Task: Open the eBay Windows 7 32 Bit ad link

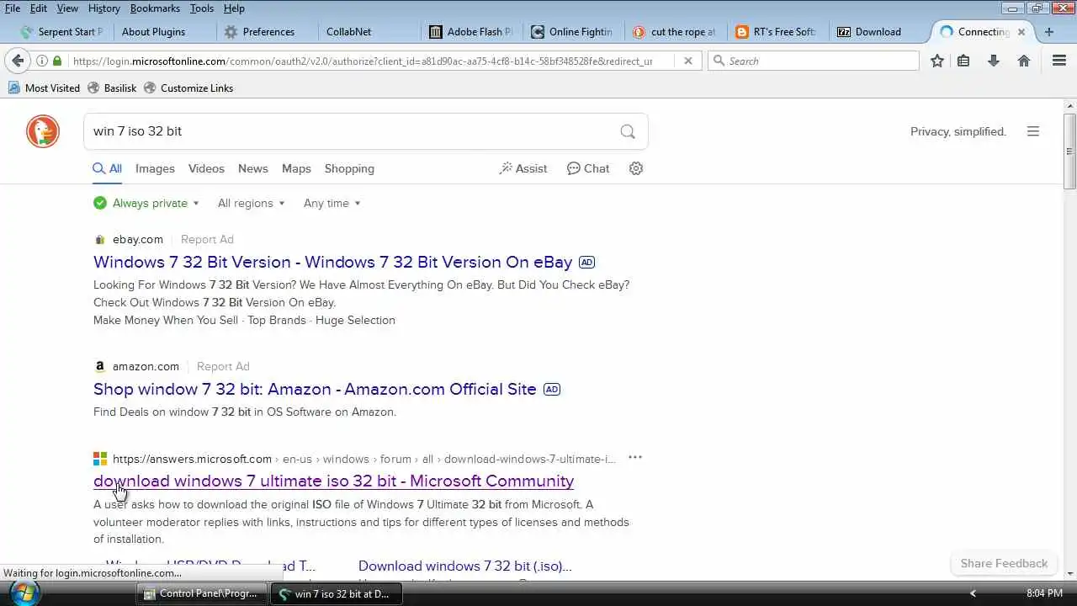Action: (332, 262)
